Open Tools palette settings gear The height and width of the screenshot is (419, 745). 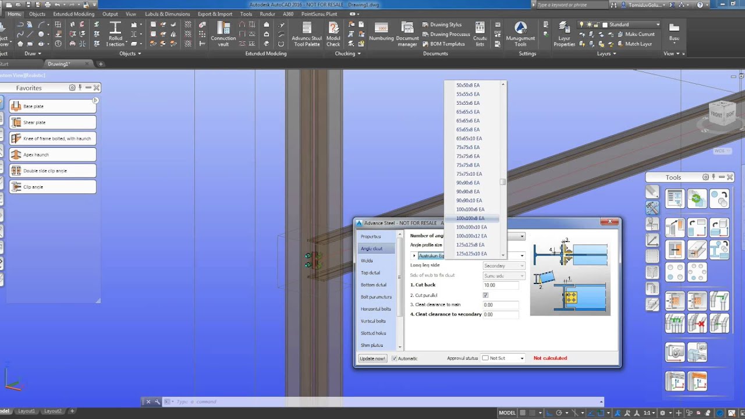[705, 177]
